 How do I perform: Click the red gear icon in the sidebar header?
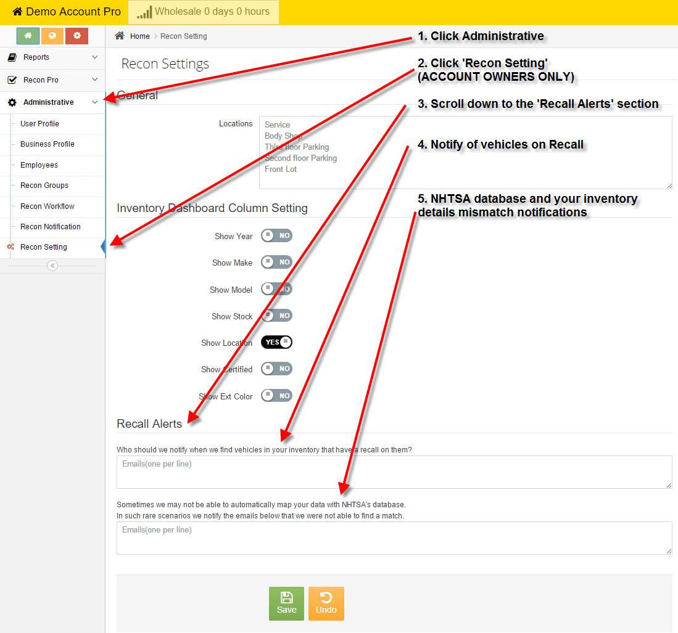76,36
